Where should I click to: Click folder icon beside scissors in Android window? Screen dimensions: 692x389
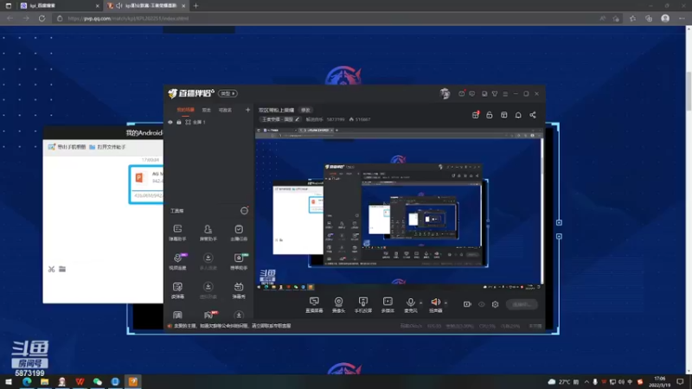point(62,269)
